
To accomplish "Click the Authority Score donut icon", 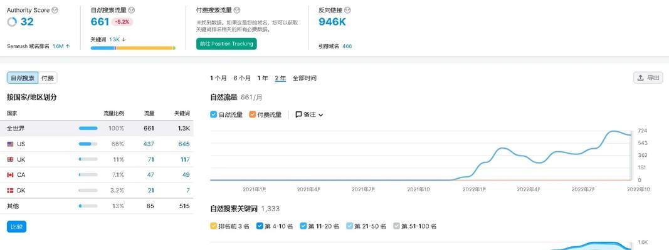I will 12,22.
